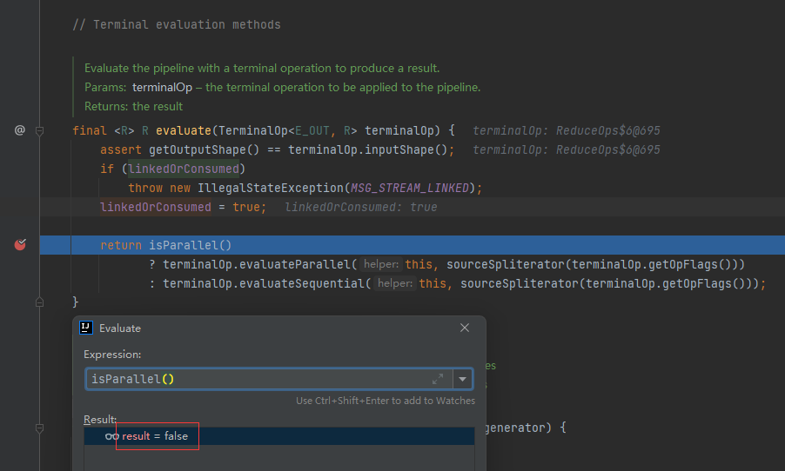Focus the Expression input field containing isParallel()
The width and height of the screenshot is (785, 471).
point(252,379)
